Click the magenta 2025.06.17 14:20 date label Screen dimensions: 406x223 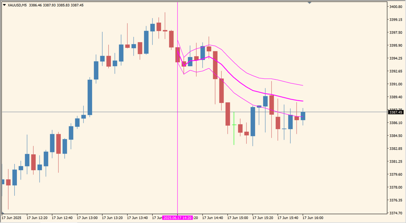click(x=177, y=218)
